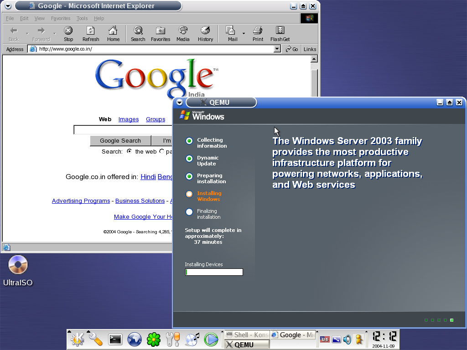Open the CD music player panel icon

click(x=192, y=339)
